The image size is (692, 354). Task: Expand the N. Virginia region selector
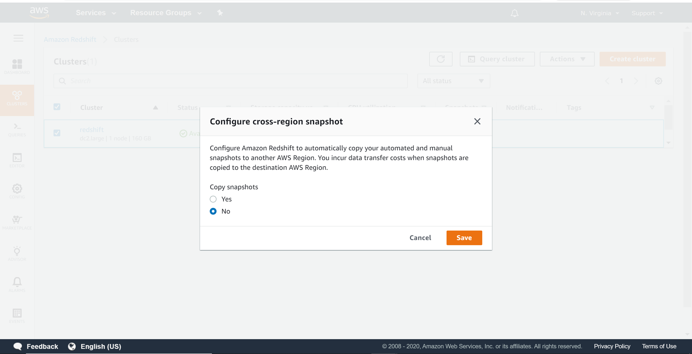[600, 13]
